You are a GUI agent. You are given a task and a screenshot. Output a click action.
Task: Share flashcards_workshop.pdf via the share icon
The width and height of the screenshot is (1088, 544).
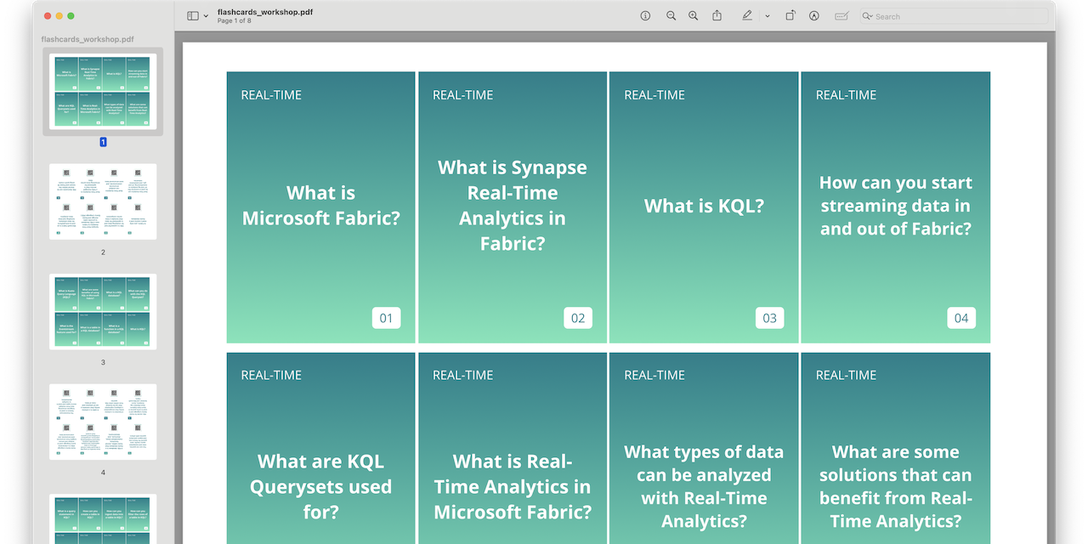click(x=717, y=15)
